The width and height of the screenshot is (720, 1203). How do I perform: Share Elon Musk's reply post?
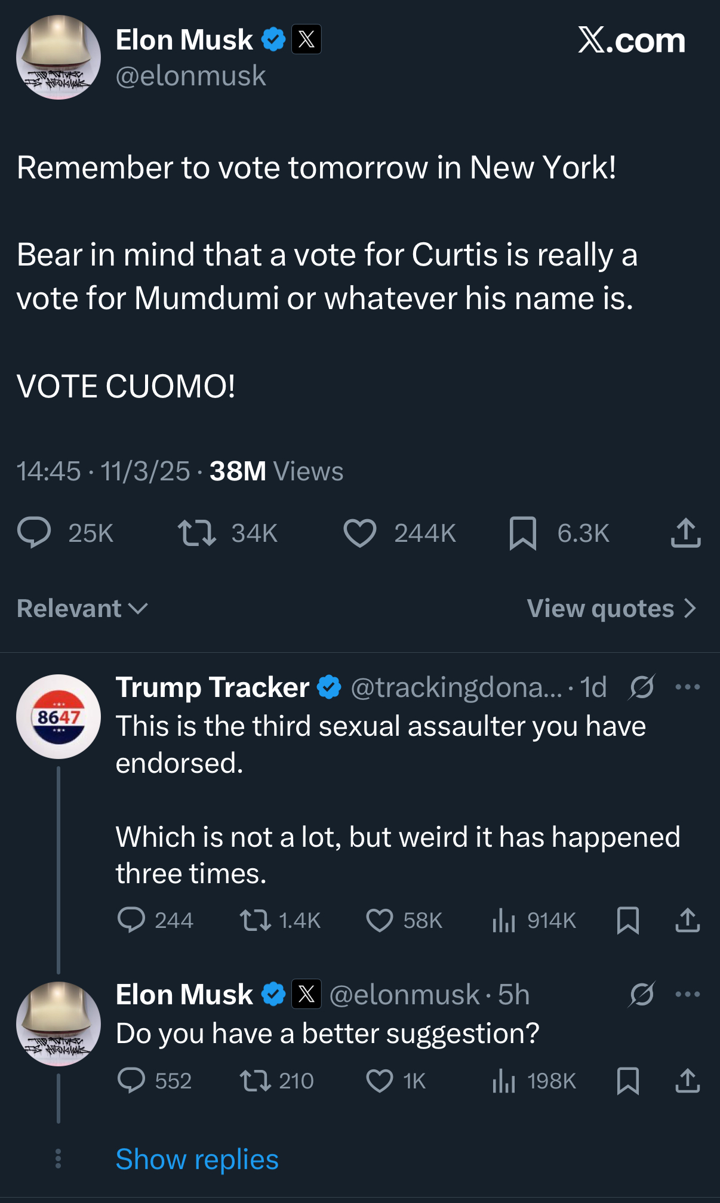pyautogui.click(x=687, y=1081)
